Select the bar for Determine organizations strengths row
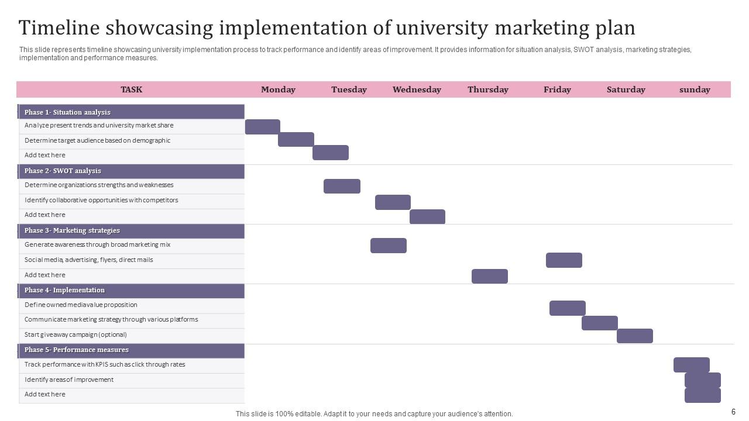The height and width of the screenshot is (421, 749). [x=342, y=186]
